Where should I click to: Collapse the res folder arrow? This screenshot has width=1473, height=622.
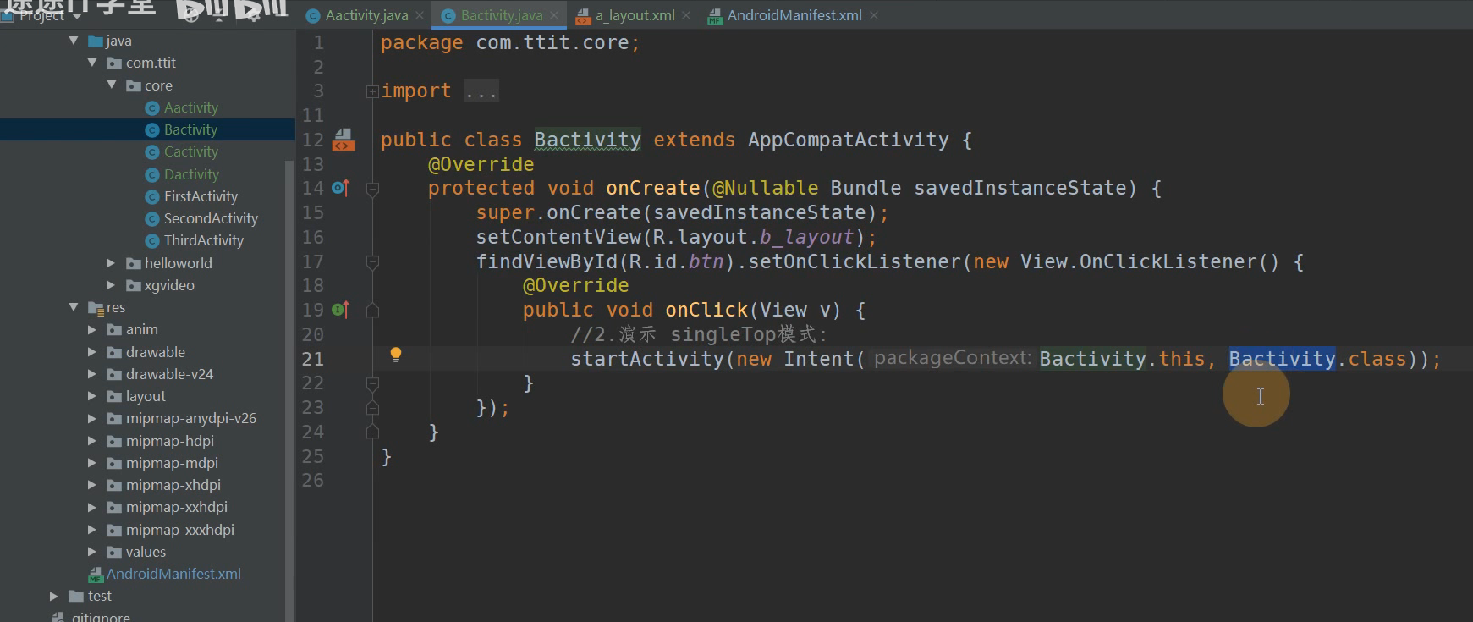point(74,307)
